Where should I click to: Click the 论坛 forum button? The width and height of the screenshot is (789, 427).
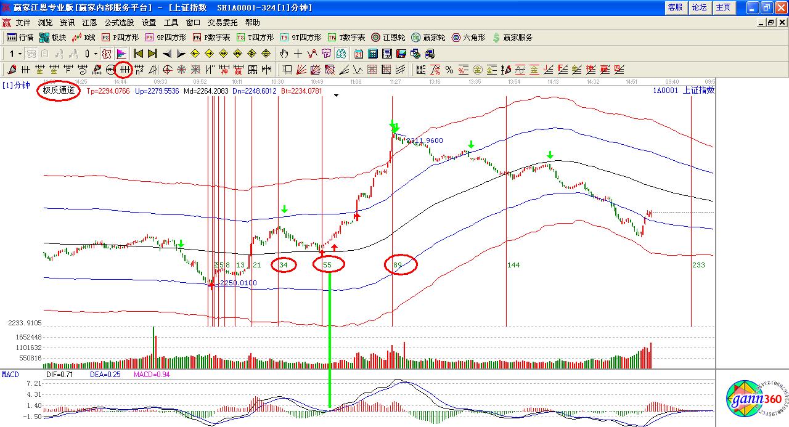(699, 7)
